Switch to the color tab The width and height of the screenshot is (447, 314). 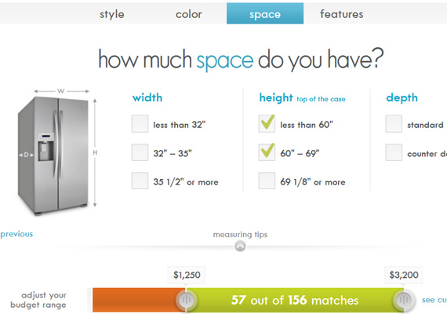[188, 14]
